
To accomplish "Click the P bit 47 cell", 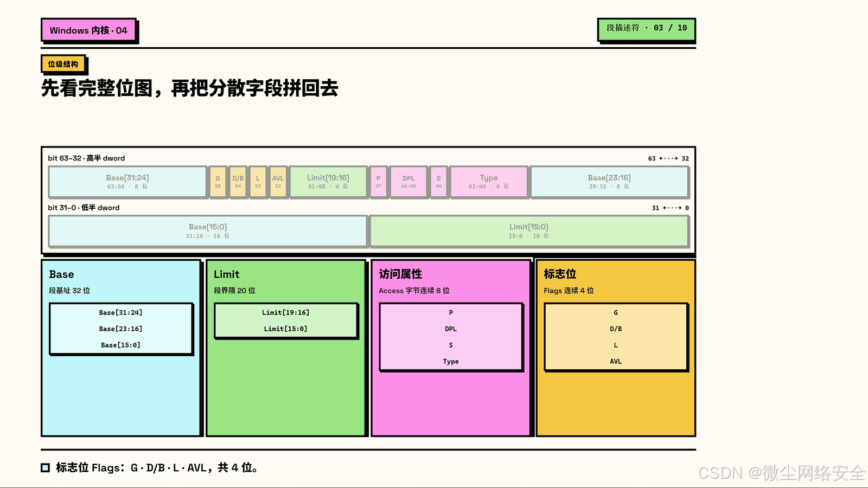I will (378, 182).
